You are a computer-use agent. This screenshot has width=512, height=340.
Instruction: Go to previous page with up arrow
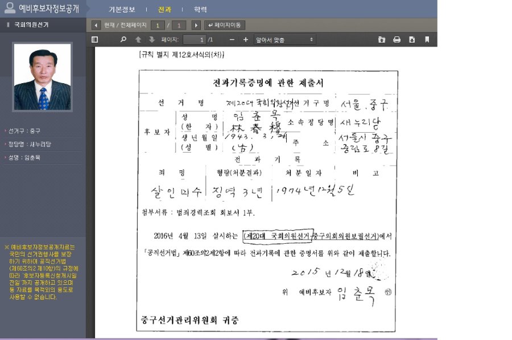tap(138, 40)
